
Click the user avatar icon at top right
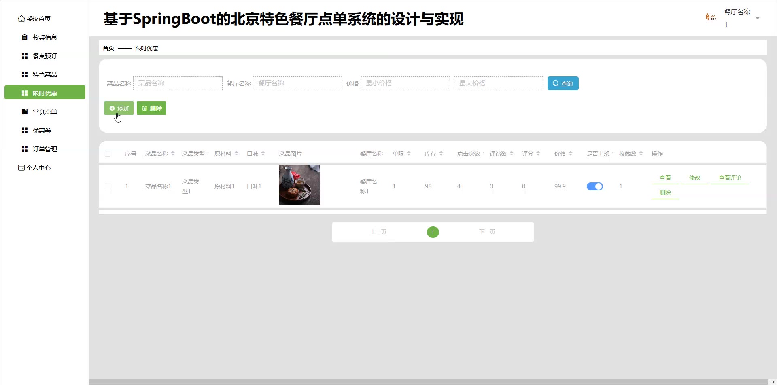[711, 17]
